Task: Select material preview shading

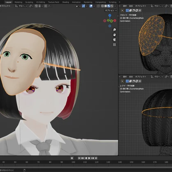Action: [x=109, y=6]
